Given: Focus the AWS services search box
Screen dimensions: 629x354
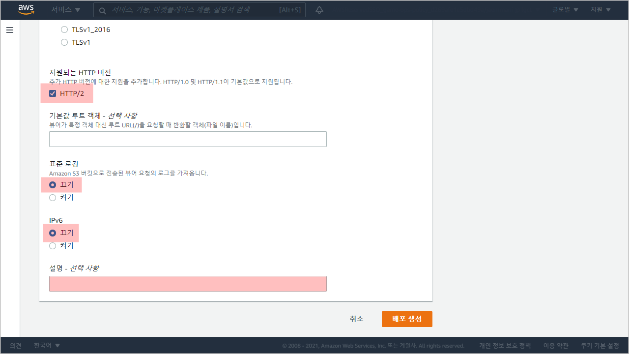Looking at the screenshot, I should point(200,10).
